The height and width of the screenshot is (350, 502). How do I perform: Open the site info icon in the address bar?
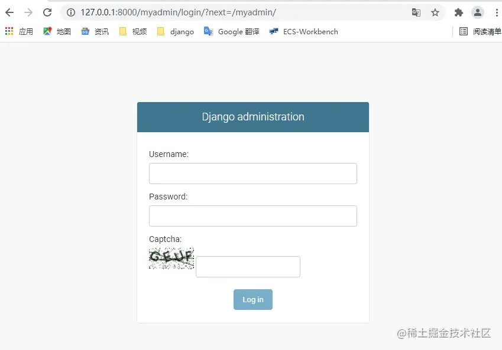(71, 12)
